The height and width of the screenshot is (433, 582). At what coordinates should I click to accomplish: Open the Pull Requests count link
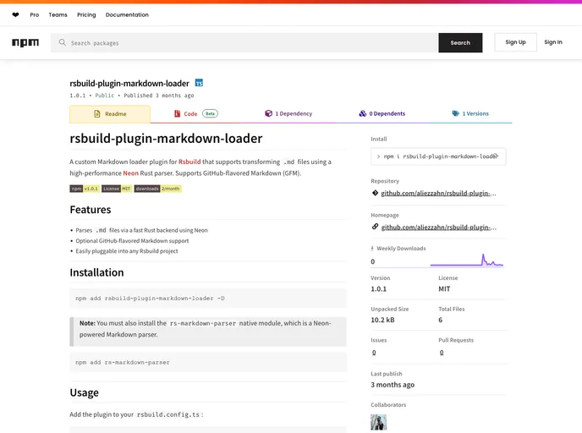click(x=442, y=353)
